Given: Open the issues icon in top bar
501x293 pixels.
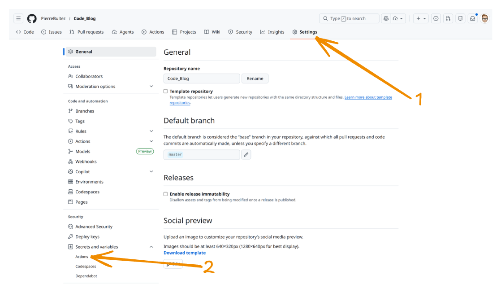Looking at the screenshot, I should tap(436, 18).
